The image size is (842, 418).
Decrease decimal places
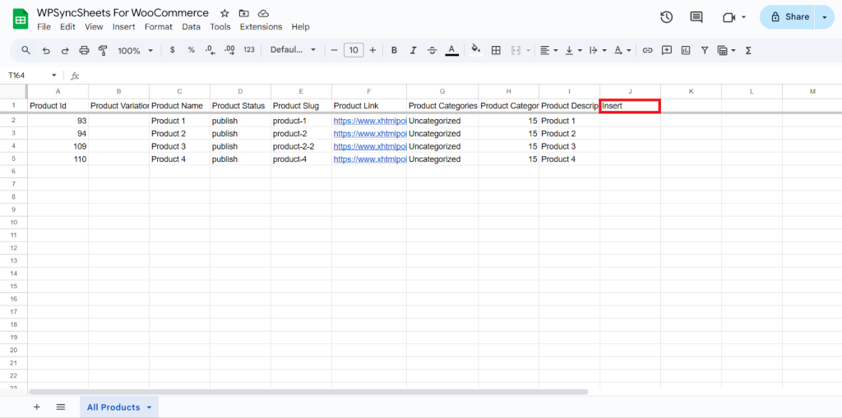[210, 50]
